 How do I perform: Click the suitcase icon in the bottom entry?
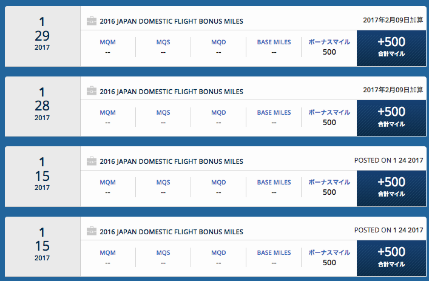coord(92,231)
